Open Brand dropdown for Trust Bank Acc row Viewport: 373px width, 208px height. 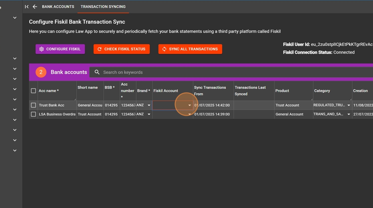coord(149,105)
